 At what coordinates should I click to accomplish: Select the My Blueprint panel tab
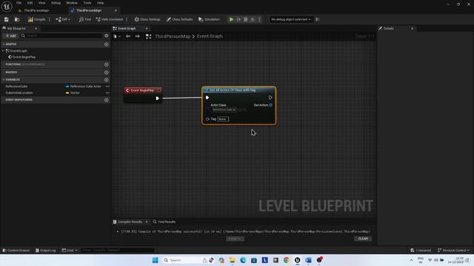coord(16,28)
